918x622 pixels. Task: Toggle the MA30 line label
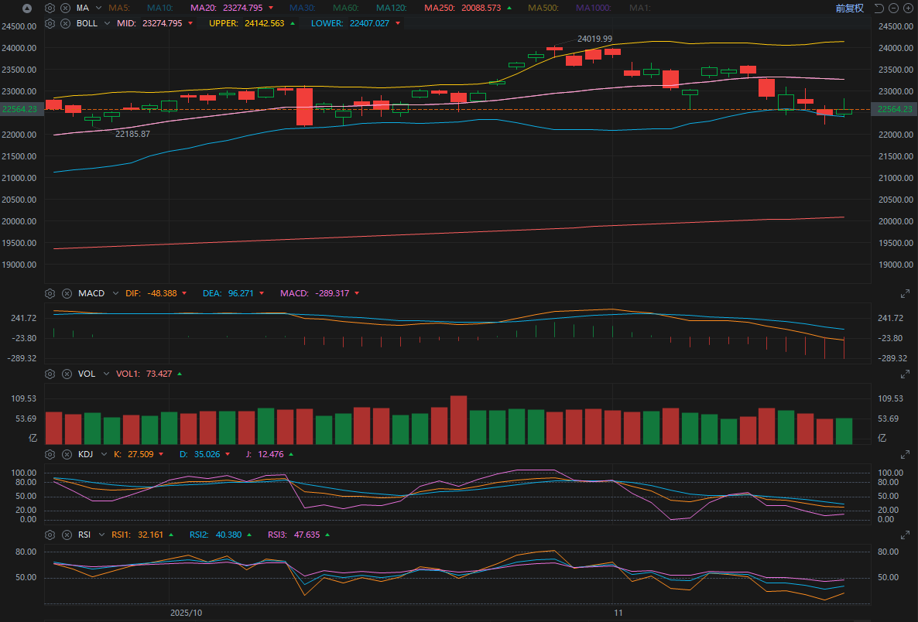(302, 9)
